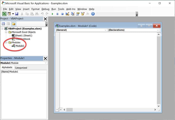This screenshot has width=175, height=120.
Task: Click the Toolbox icon in the toolbar
Action: [88, 14]
